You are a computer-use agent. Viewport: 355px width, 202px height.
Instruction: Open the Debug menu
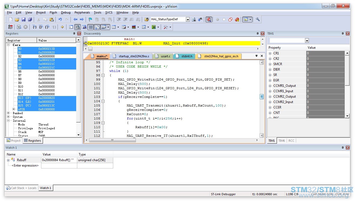click(66, 12)
